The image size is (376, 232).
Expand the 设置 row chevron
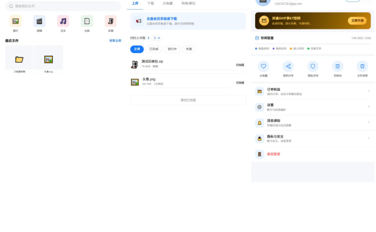click(x=369, y=106)
